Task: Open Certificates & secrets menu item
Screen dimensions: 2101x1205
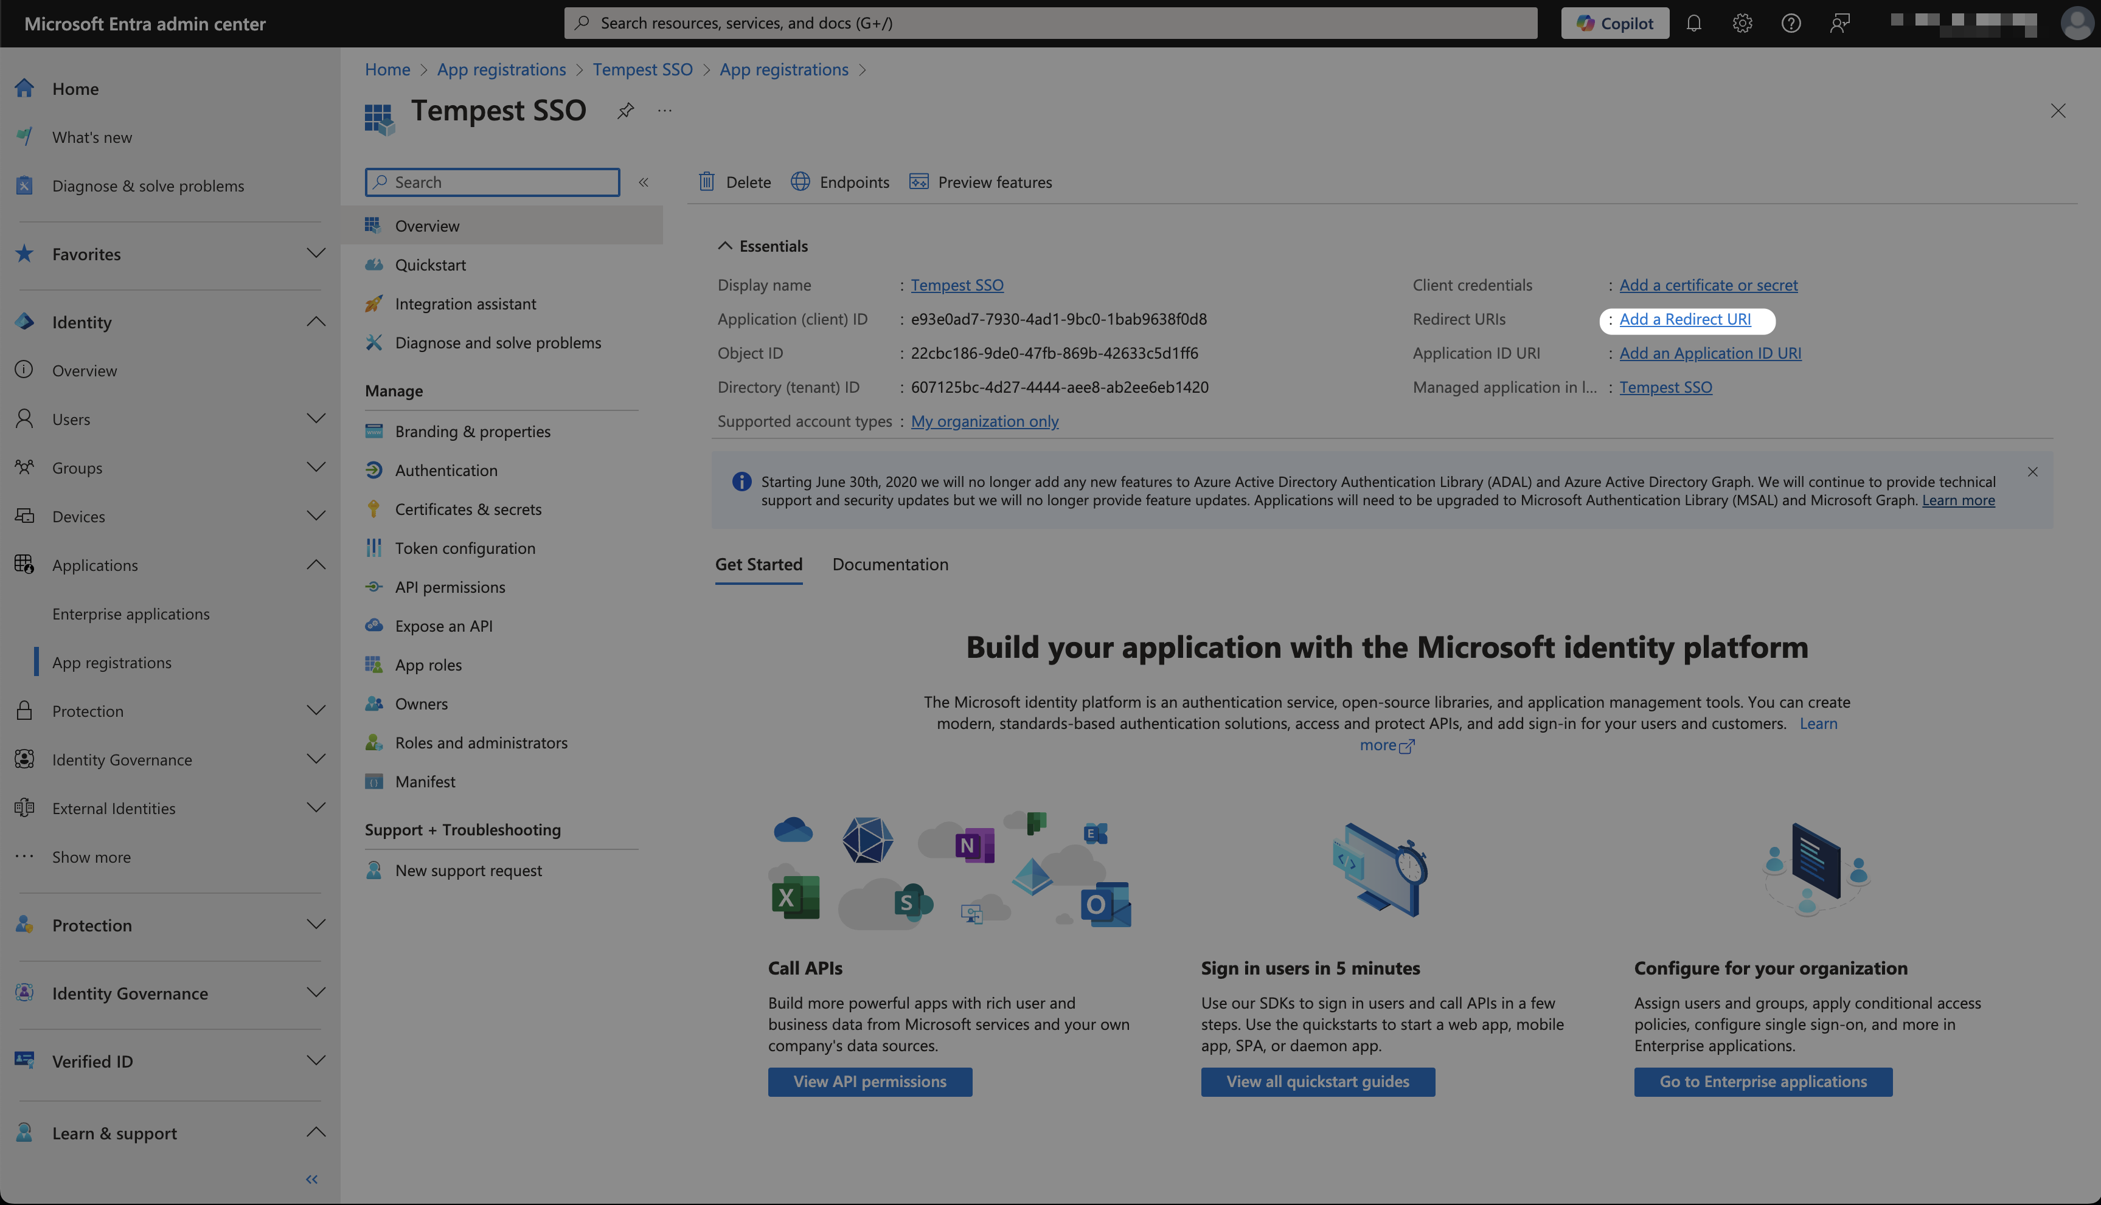Action: [468, 509]
